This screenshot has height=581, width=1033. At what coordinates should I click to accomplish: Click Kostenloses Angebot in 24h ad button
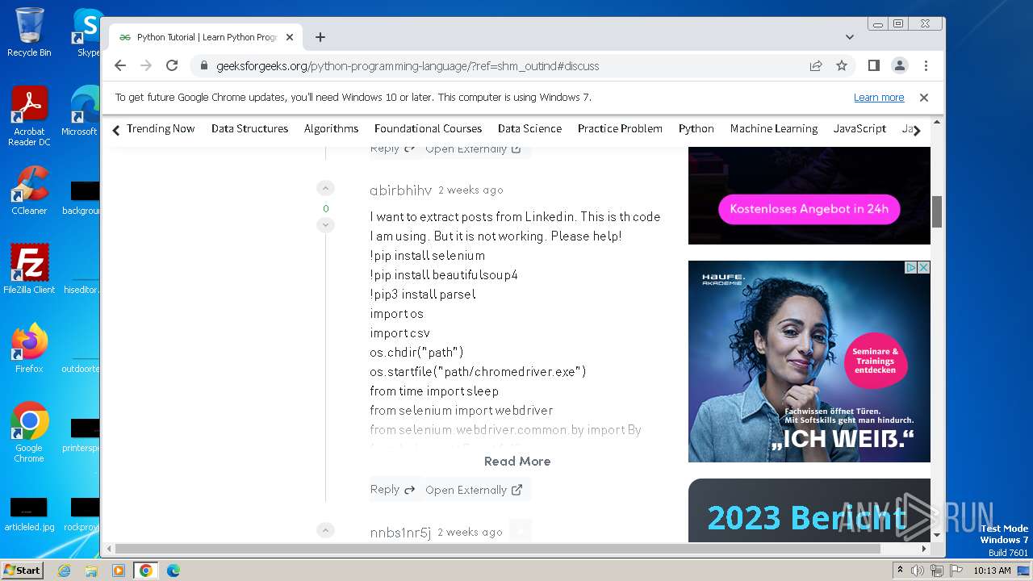pos(809,209)
